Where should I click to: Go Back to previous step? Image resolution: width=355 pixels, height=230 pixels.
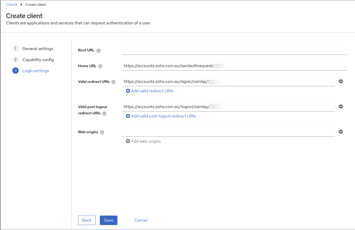pos(87,220)
